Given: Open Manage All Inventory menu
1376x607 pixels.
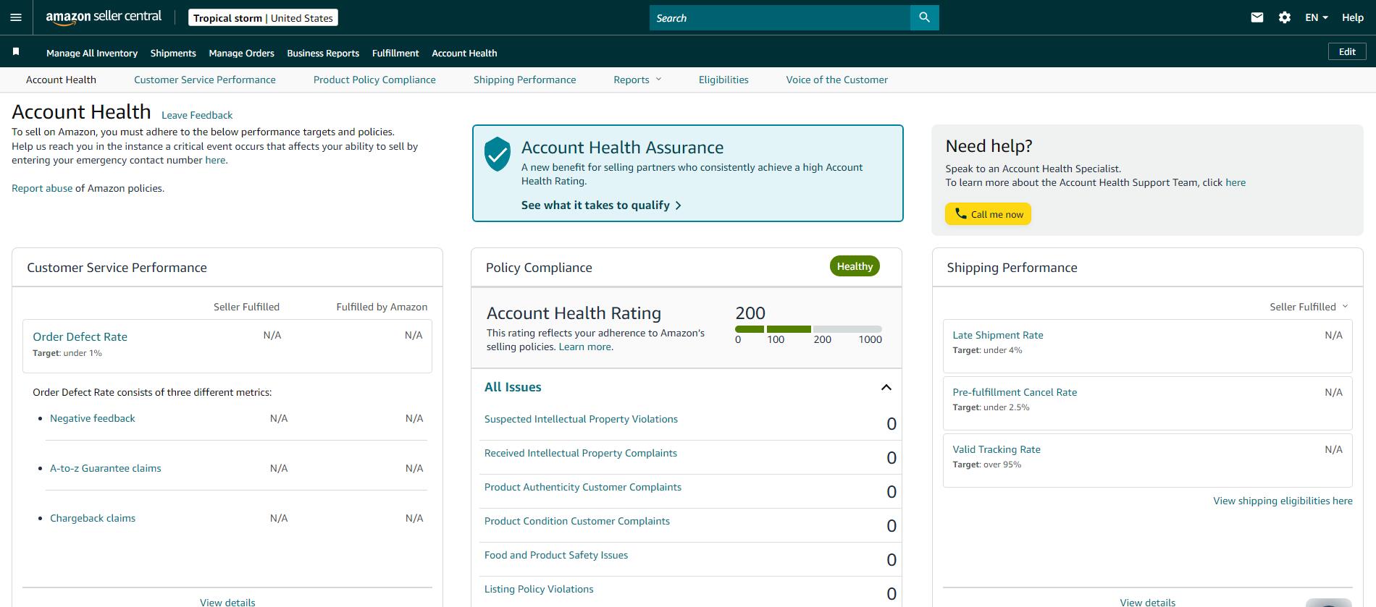Looking at the screenshot, I should [x=92, y=53].
